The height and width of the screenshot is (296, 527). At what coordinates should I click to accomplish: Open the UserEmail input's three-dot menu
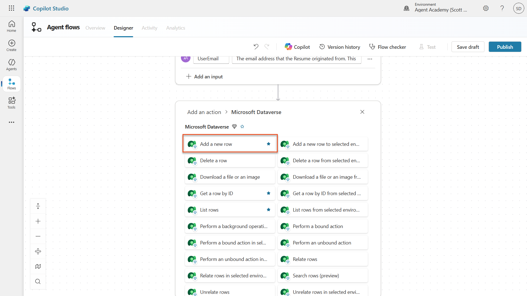tap(370, 59)
